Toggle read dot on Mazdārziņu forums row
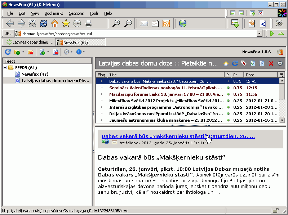Screen dimensions: 288x215 click(228, 94)
